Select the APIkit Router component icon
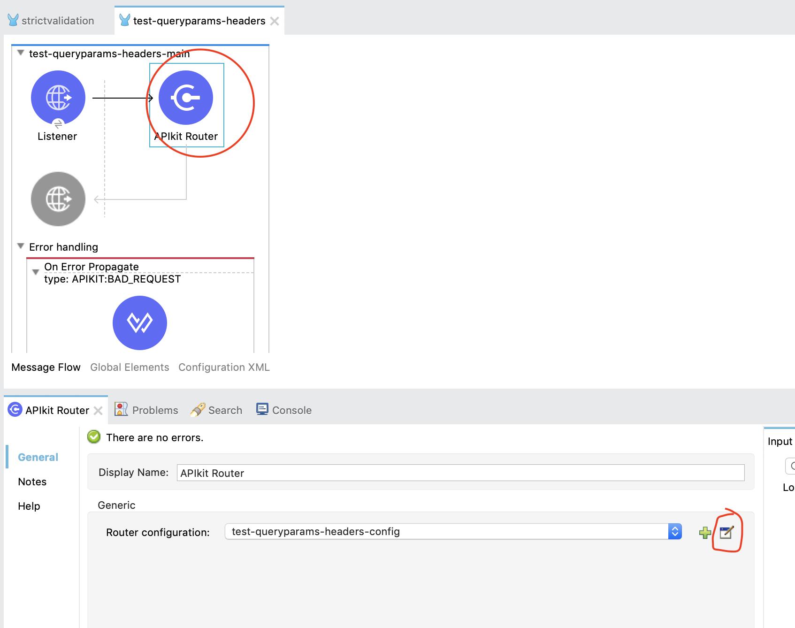795x628 pixels. tap(186, 98)
